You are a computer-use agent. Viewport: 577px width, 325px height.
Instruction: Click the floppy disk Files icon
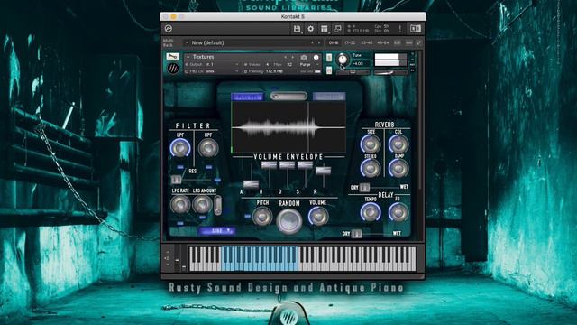297,29
